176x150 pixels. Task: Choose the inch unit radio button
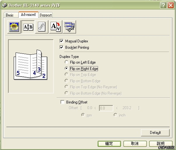click(115, 115)
